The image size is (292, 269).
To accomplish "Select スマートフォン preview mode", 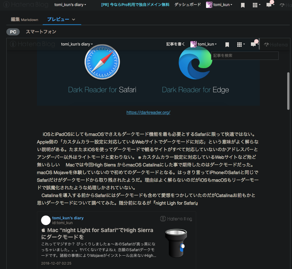I will point(41,32).
